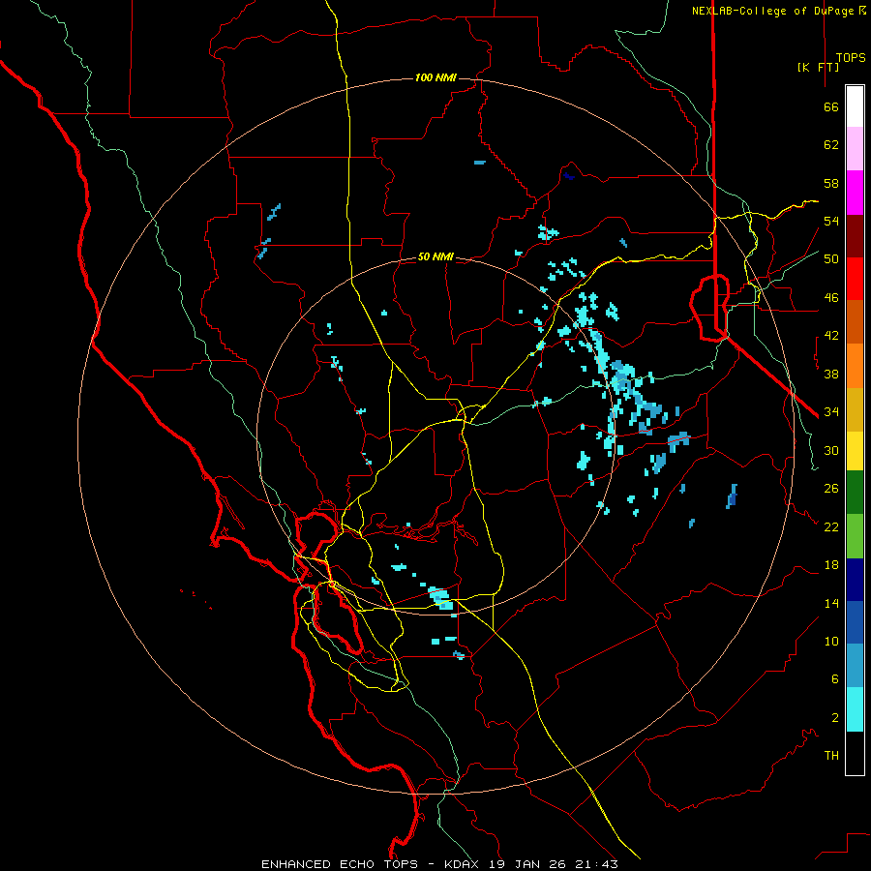The image size is (871, 871).
Task: Click the [K FT] units label
Action: point(818,67)
